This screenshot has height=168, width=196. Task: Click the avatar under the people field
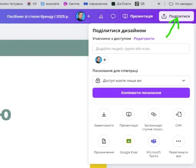click(x=98, y=60)
